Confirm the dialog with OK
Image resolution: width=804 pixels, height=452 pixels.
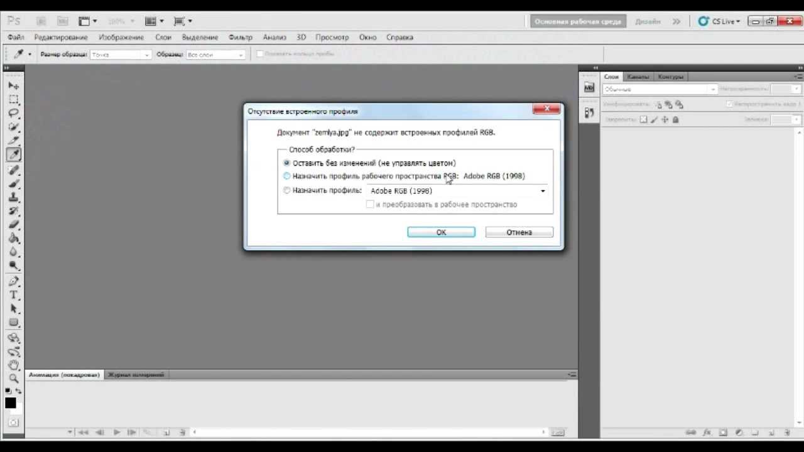pyautogui.click(x=441, y=232)
